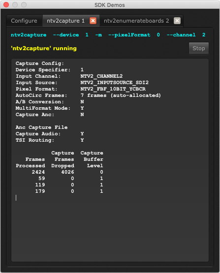The width and height of the screenshot is (220, 273).
Task: Click NTV2_CHANNEL2 input channel value
Action: click(101, 76)
